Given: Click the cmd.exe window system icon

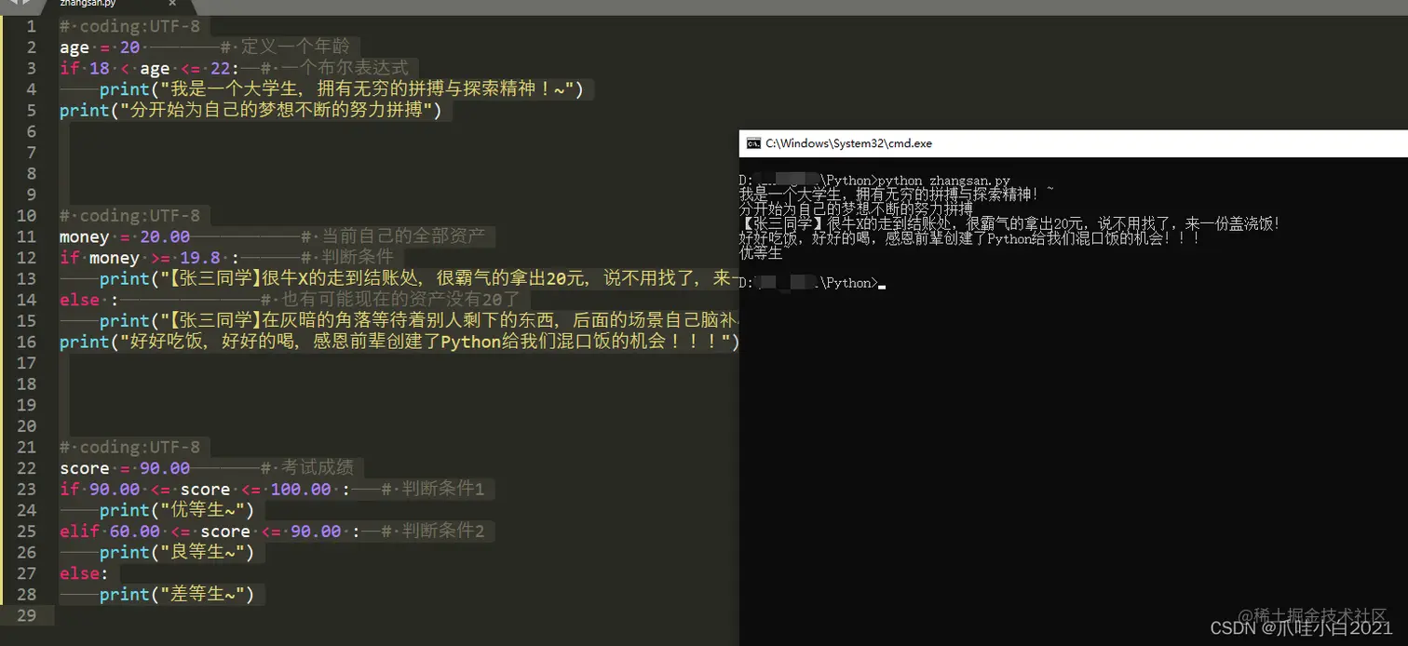Looking at the screenshot, I should (752, 143).
